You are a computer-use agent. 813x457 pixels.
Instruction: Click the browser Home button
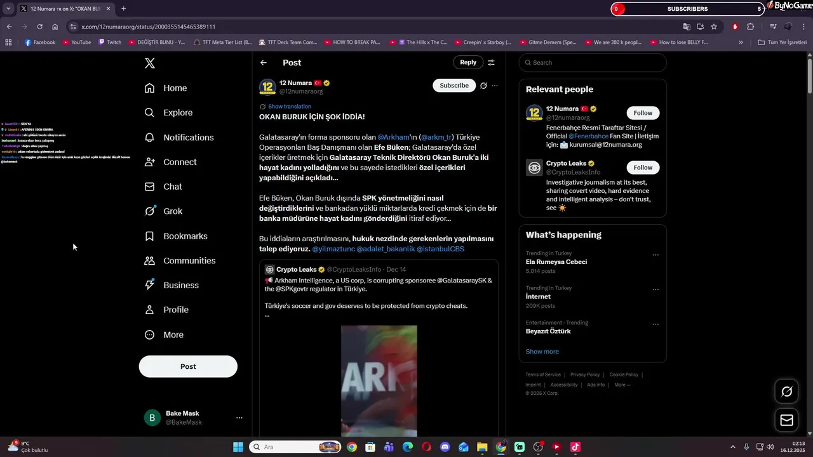(55, 27)
